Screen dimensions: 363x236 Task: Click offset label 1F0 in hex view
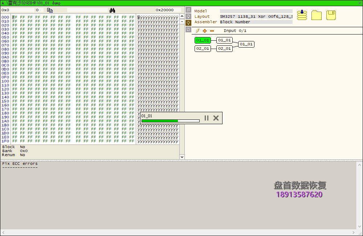click(x=5, y=141)
